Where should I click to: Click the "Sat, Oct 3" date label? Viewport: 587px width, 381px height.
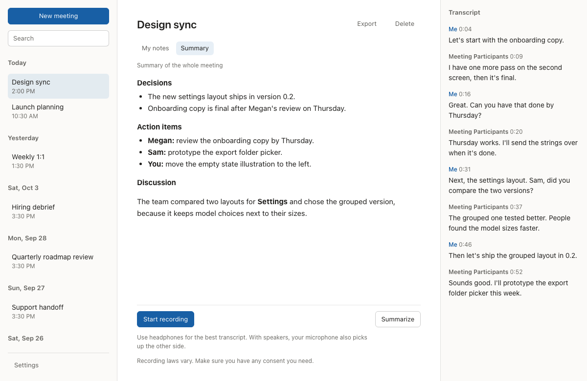(x=23, y=188)
